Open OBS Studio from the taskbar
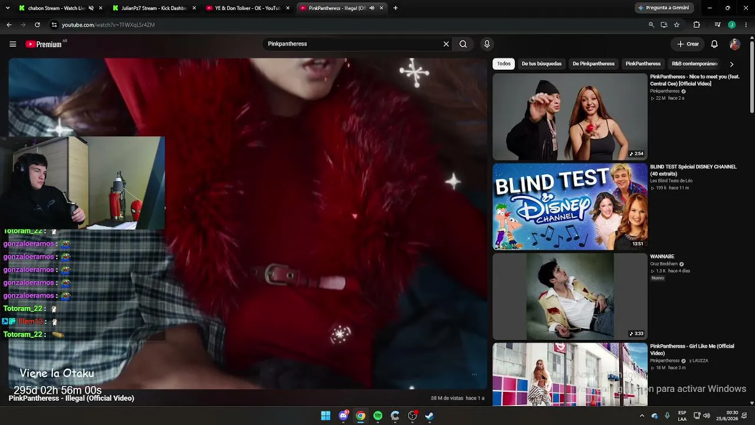This screenshot has height=425, width=755. tap(412, 416)
